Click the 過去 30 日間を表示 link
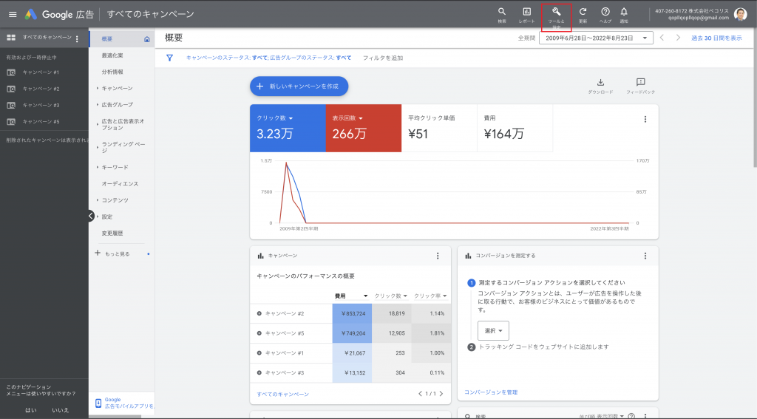 pos(716,38)
